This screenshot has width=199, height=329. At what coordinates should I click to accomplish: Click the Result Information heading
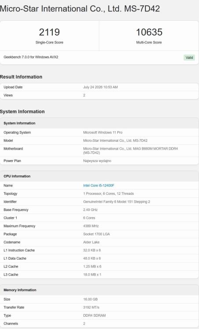[21, 77]
